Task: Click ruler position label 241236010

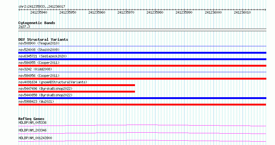Action: 242,12
